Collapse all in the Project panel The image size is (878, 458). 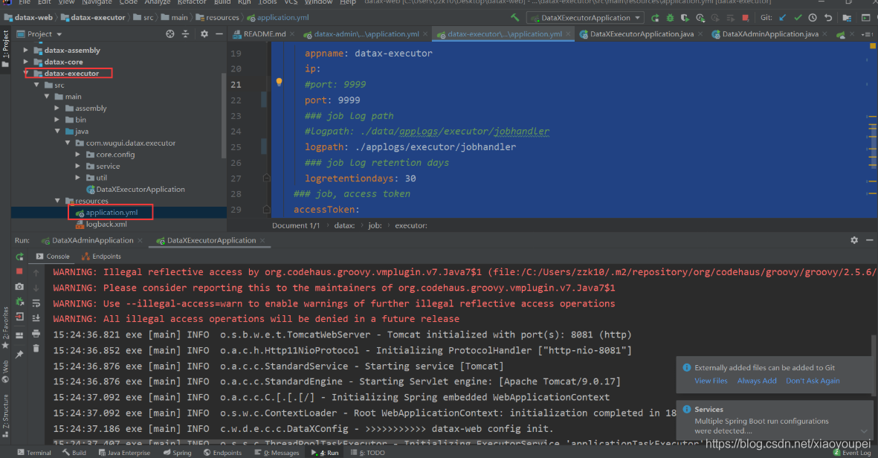point(185,34)
